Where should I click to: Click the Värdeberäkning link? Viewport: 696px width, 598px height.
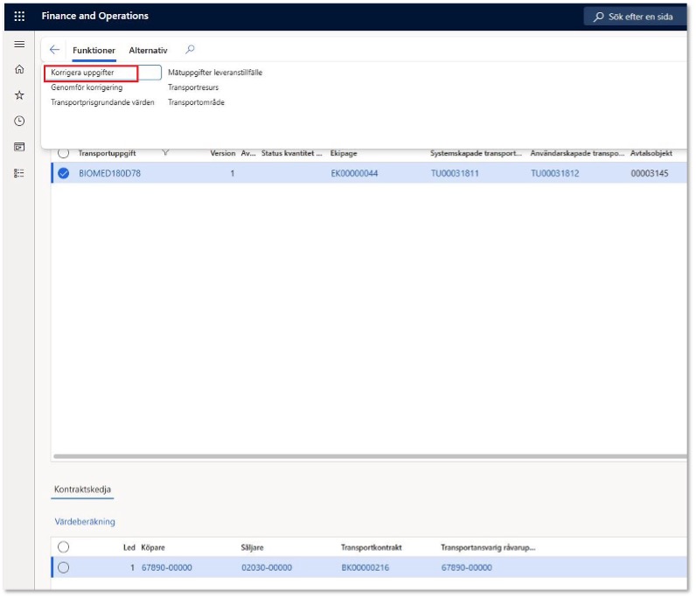[85, 522]
